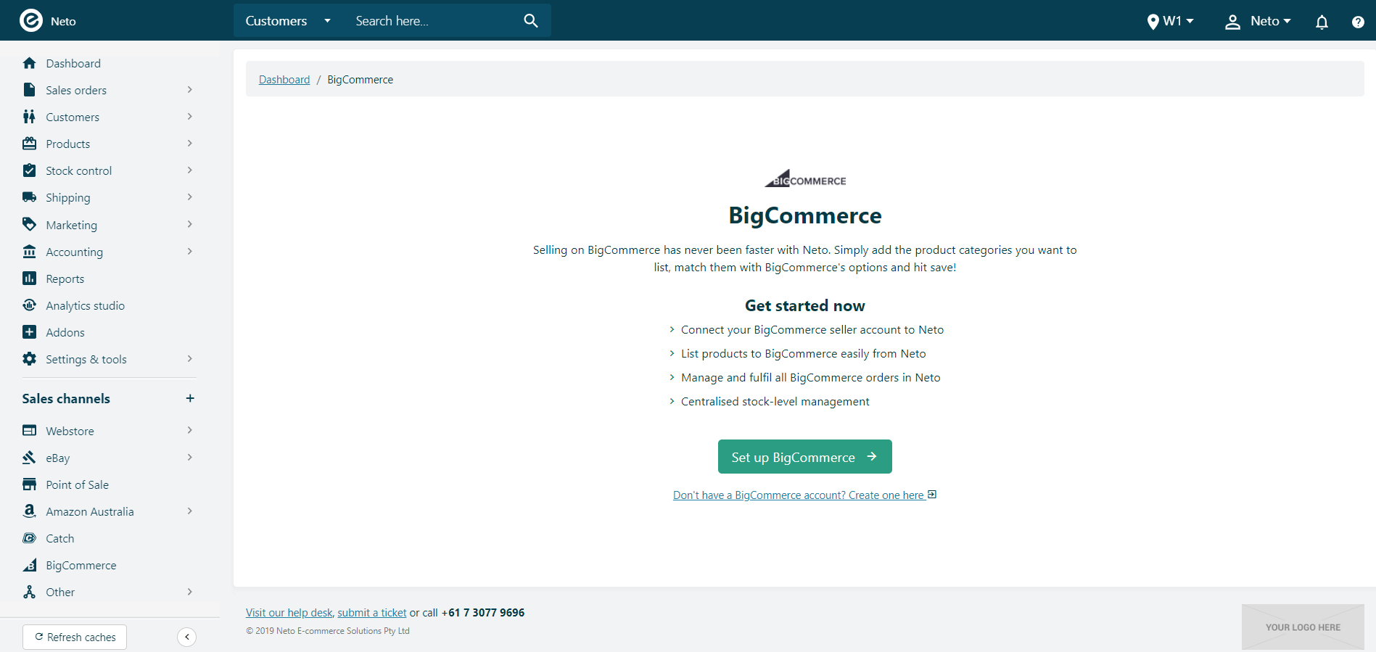Image resolution: width=1376 pixels, height=652 pixels.
Task: Click the Point of Sale storefront icon
Action: [29, 484]
